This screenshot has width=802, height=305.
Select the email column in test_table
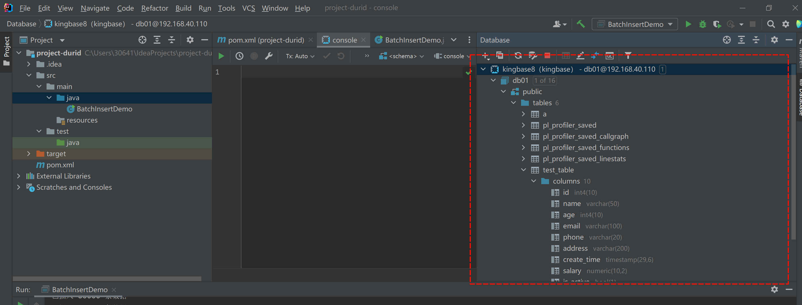(x=571, y=226)
